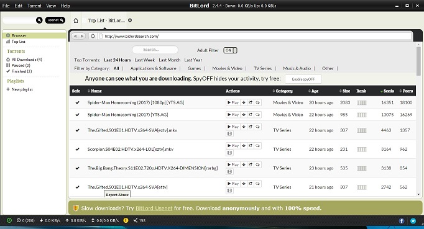Image resolution: width=424 pixels, height=229 pixels.
Task: Open BitLord Twitter page icon
Action: [413, 221]
